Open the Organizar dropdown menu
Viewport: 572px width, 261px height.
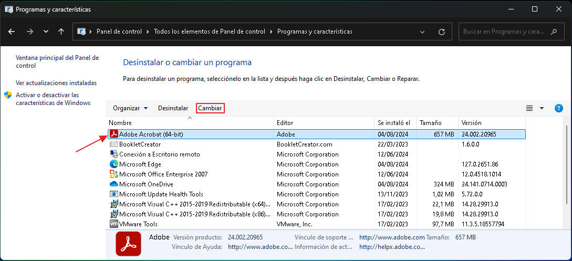pyautogui.click(x=130, y=108)
